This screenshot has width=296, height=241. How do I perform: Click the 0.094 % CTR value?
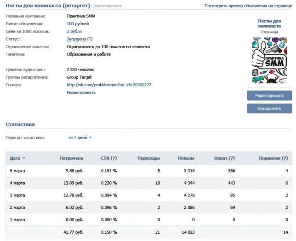[x=109, y=196]
